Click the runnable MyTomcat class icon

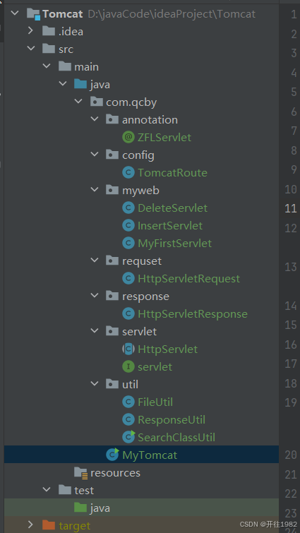112,455
